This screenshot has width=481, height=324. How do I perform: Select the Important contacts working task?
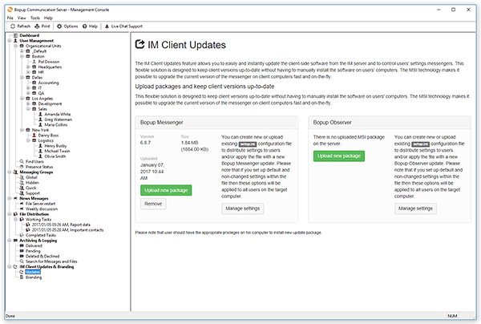tap(67, 230)
